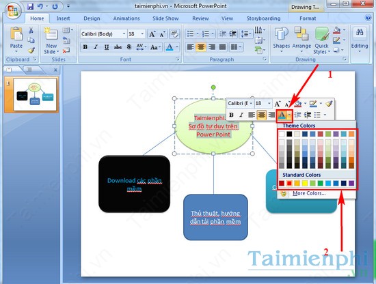The image size is (376, 284).
Task: Click black Download các phần mềm shape
Action: [x=134, y=184]
